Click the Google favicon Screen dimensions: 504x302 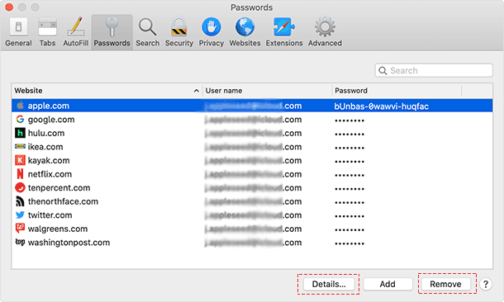[x=20, y=119]
